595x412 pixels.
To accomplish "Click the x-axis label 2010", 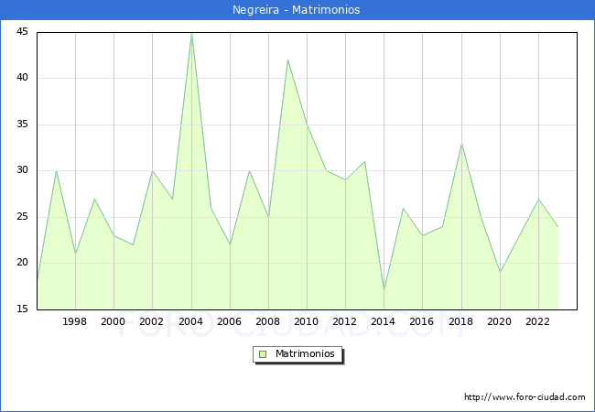I will (x=307, y=321).
